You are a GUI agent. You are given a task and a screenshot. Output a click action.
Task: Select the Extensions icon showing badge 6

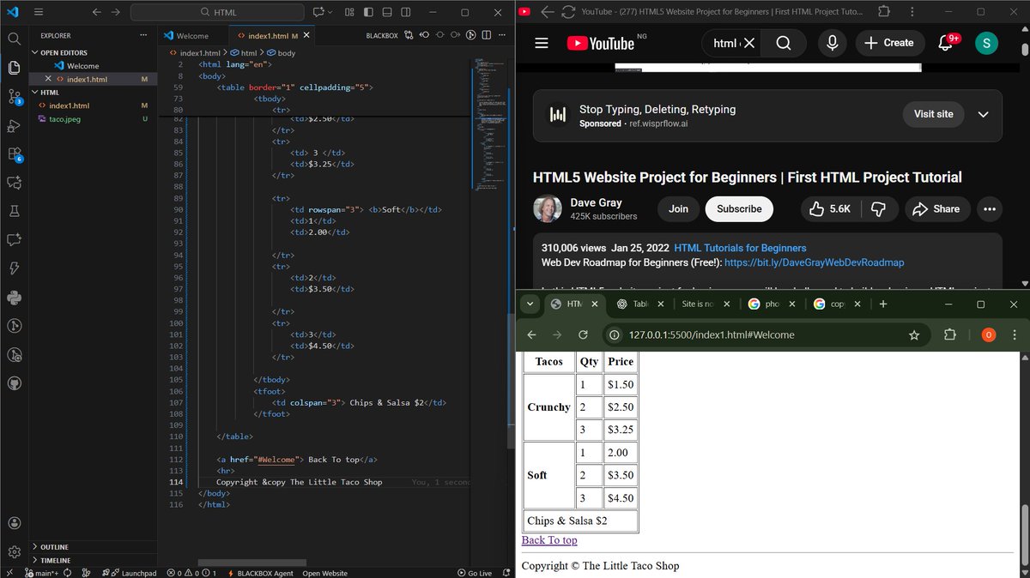tap(14, 154)
